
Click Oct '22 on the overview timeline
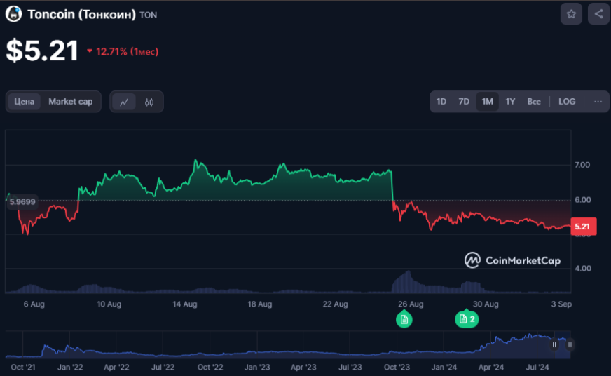coord(210,368)
